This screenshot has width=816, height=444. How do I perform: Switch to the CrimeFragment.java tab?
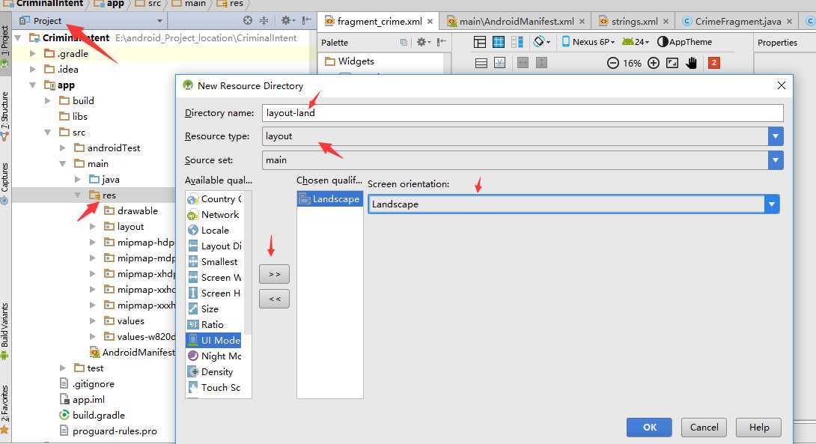point(737,22)
